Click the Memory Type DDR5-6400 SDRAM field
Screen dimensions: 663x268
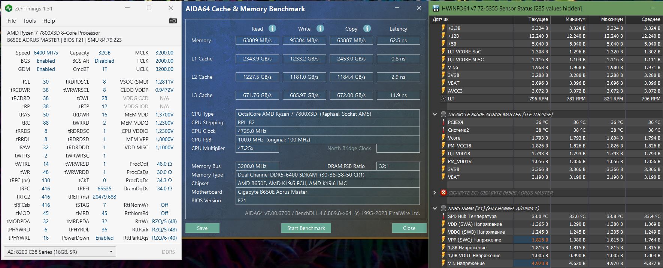click(x=328, y=175)
